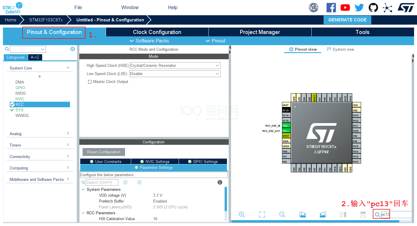
Task: Open the YouTube icon link
Action: (345, 8)
